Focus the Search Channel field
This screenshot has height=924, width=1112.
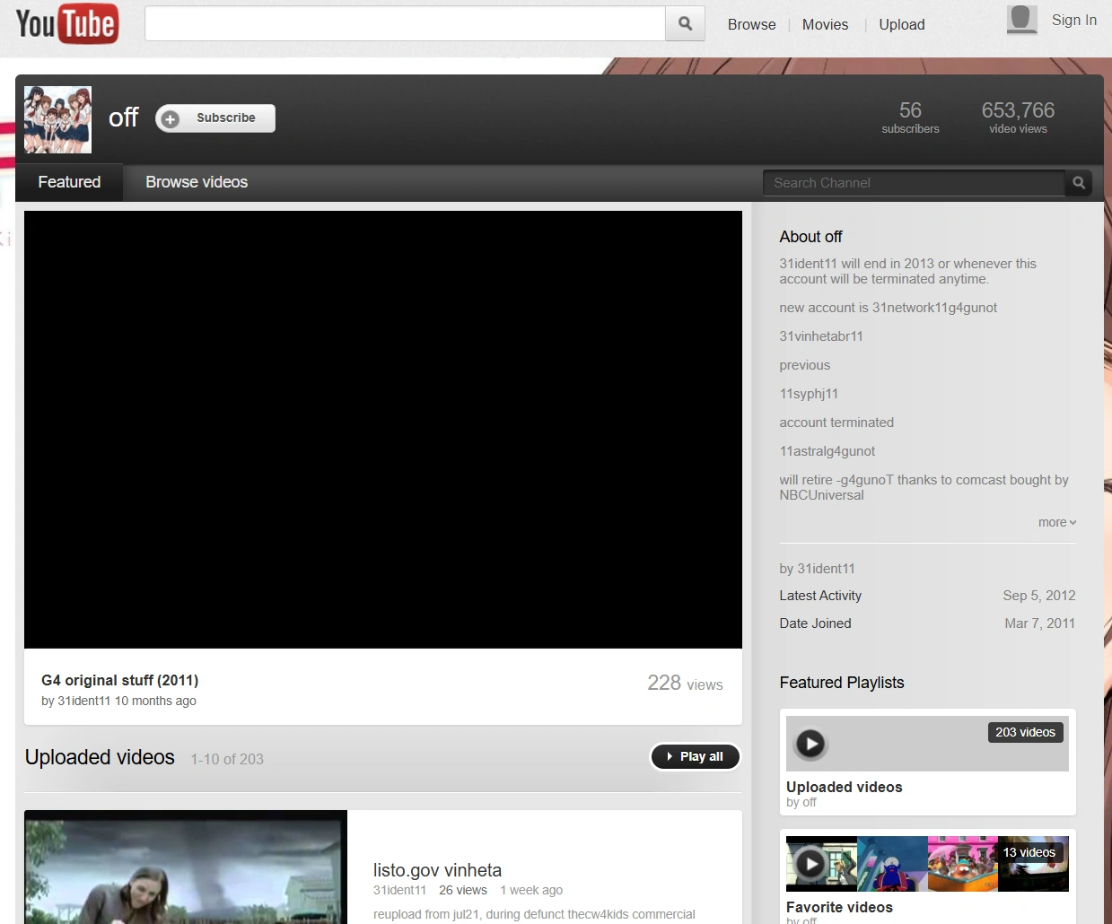[x=914, y=183]
